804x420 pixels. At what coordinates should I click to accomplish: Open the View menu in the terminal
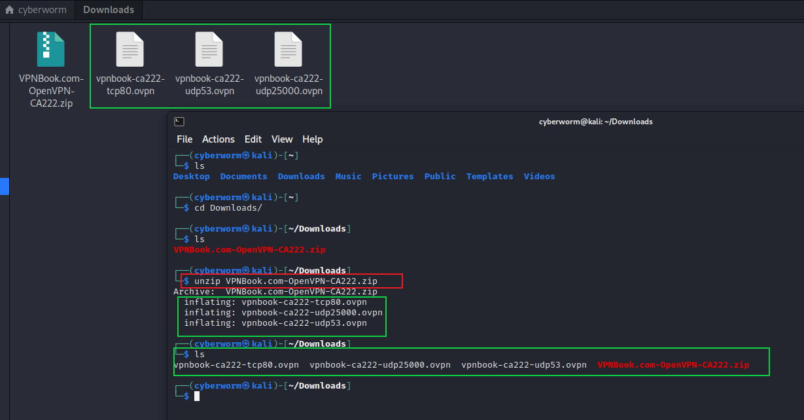click(x=282, y=139)
